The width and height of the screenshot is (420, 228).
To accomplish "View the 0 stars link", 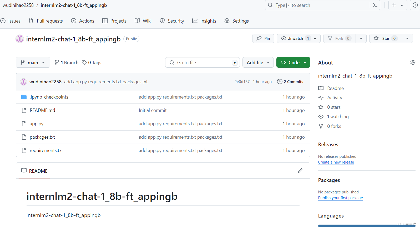I will tap(330, 107).
